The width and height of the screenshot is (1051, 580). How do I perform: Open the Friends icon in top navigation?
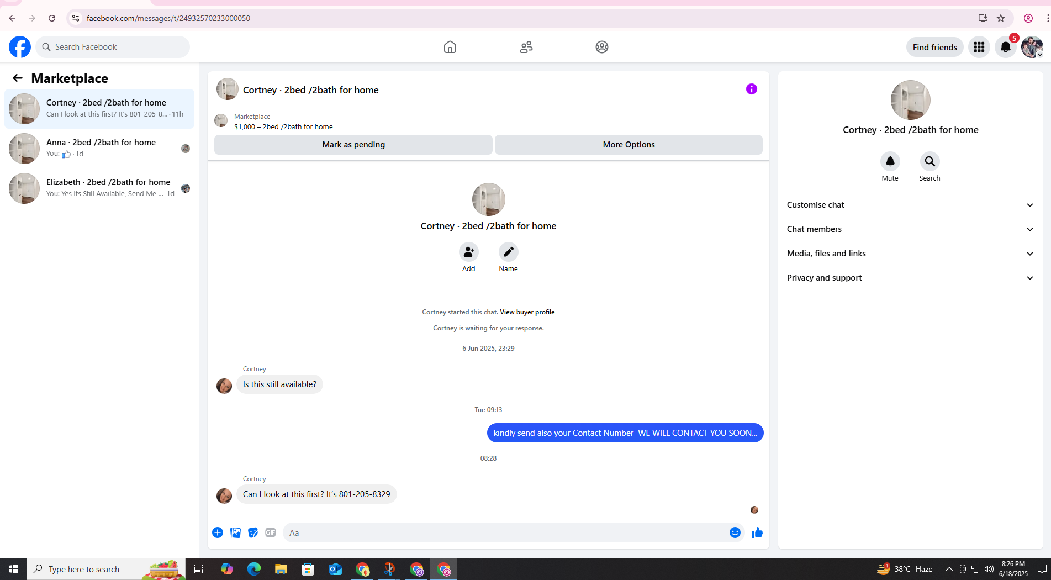pyautogui.click(x=526, y=47)
